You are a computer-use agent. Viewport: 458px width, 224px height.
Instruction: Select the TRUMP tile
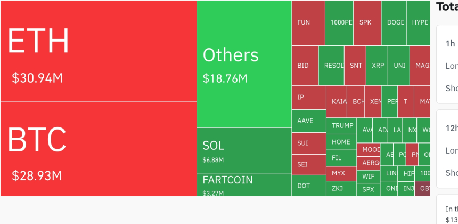click(x=341, y=126)
